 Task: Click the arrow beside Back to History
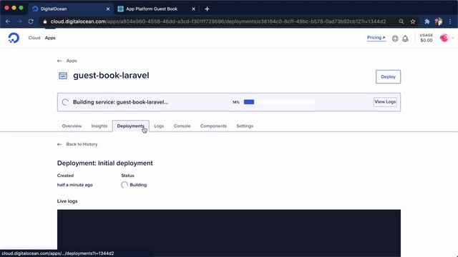[x=59, y=144]
